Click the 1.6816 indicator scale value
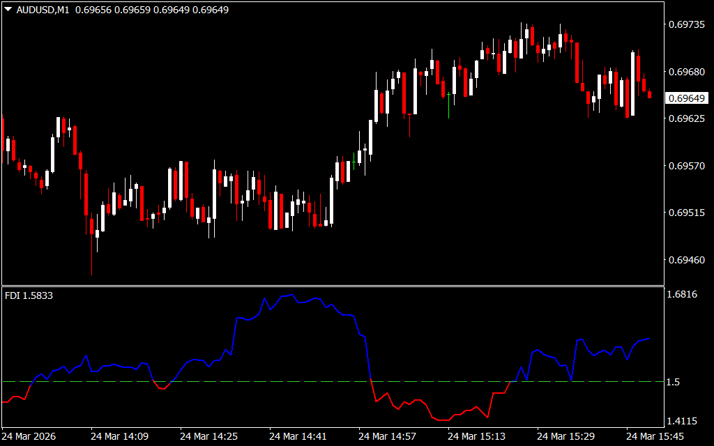 click(682, 295)
